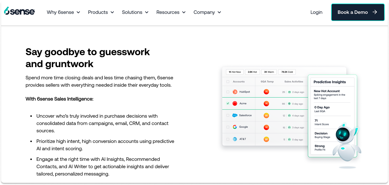
Task: Open the Why 6sense menu
Action: pyautogui.click(x=63, y=12)
